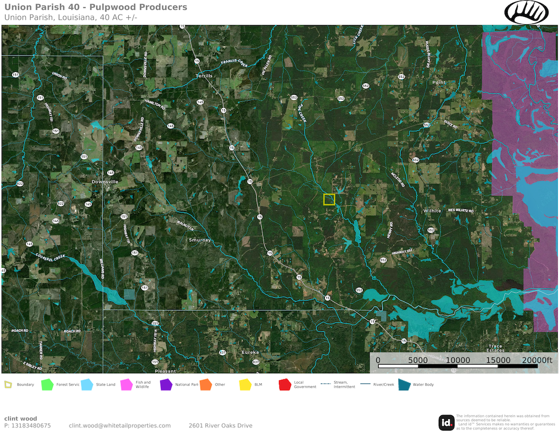Click the Land id logo badge
The height and width of the screenshot is (433, 560).
tap(446, 422)
